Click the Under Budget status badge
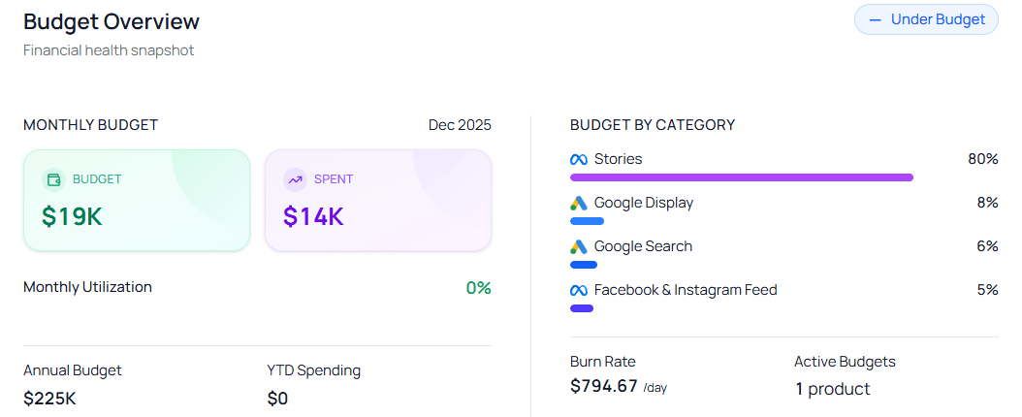Viewport: 1022px width, 417px height. coord(926,19)
